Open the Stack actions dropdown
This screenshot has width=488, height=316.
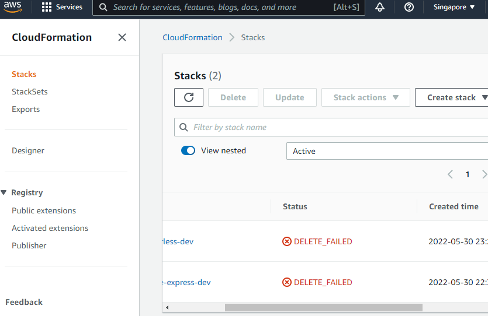coord(366,97)
